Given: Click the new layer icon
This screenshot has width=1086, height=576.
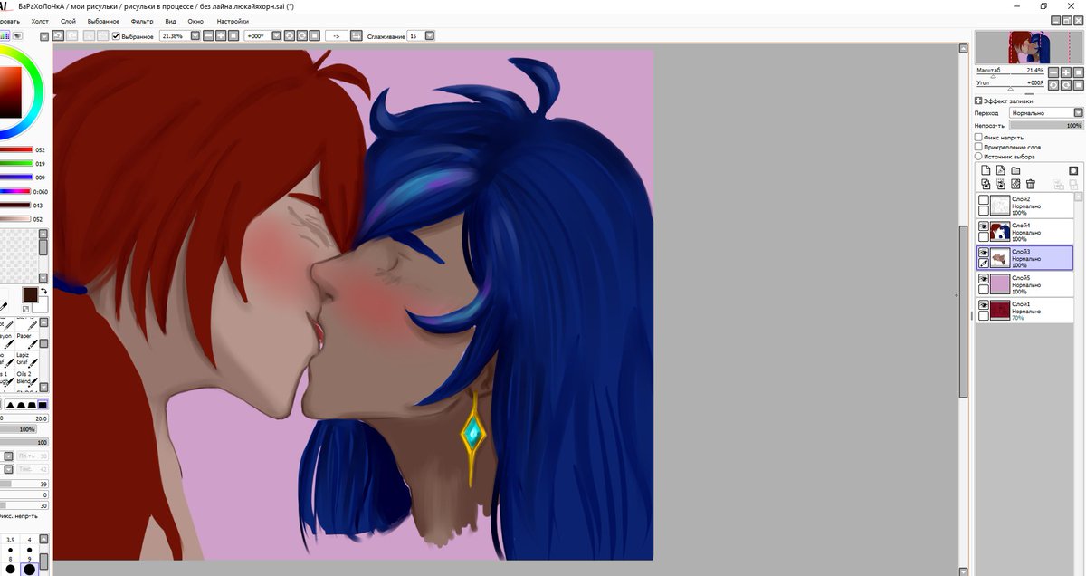Looking at the screenshot, I should pos(986,170).
